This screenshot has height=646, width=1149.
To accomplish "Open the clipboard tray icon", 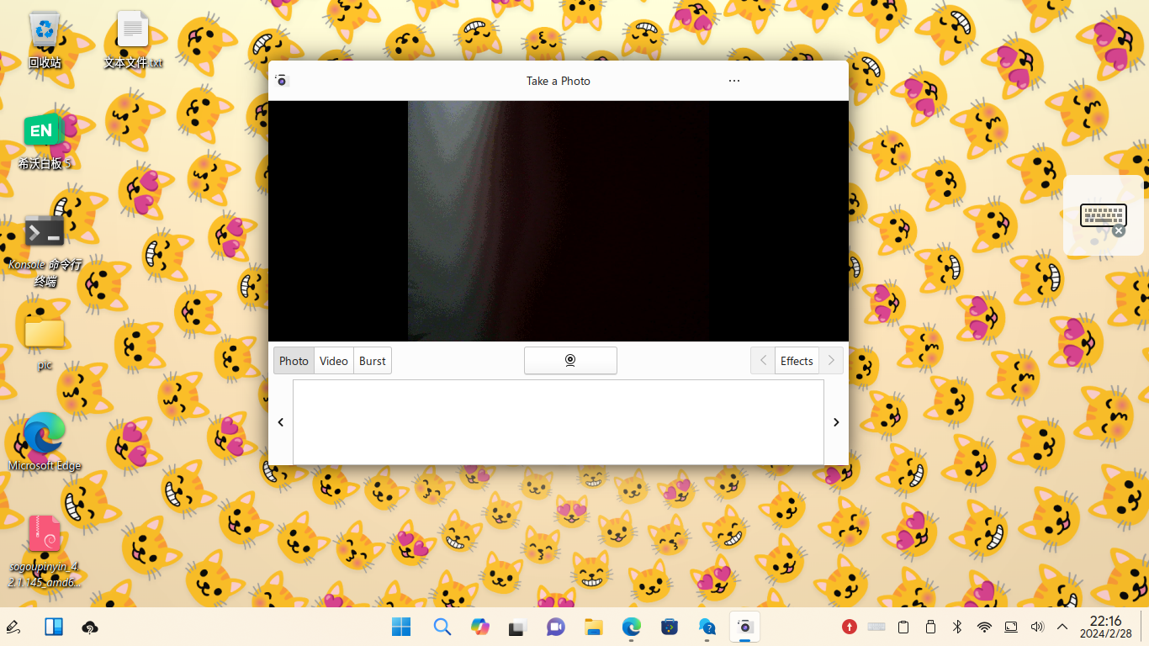I will pos(903,627).
